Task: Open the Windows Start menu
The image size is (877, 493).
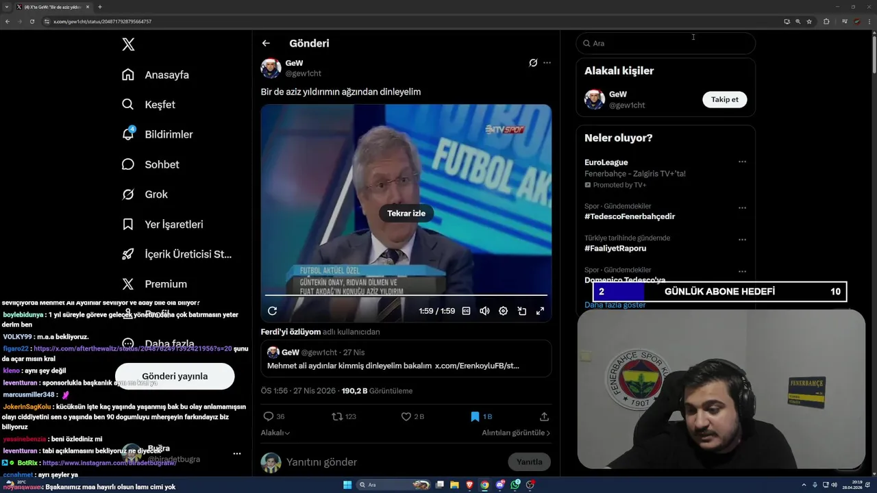Action: click(x=347, y=485)
